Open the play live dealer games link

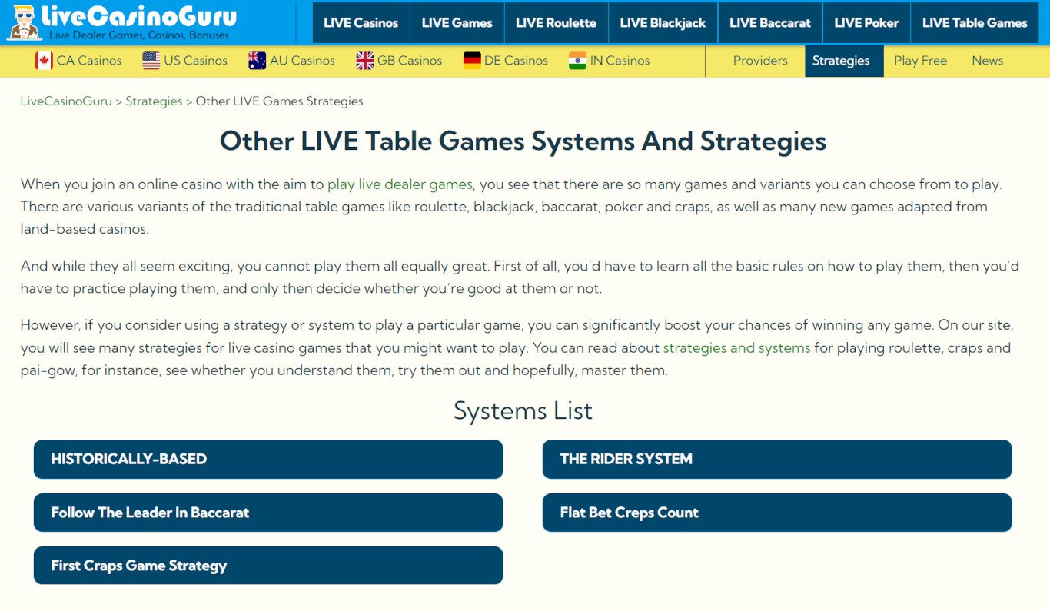tap(400, 184)
